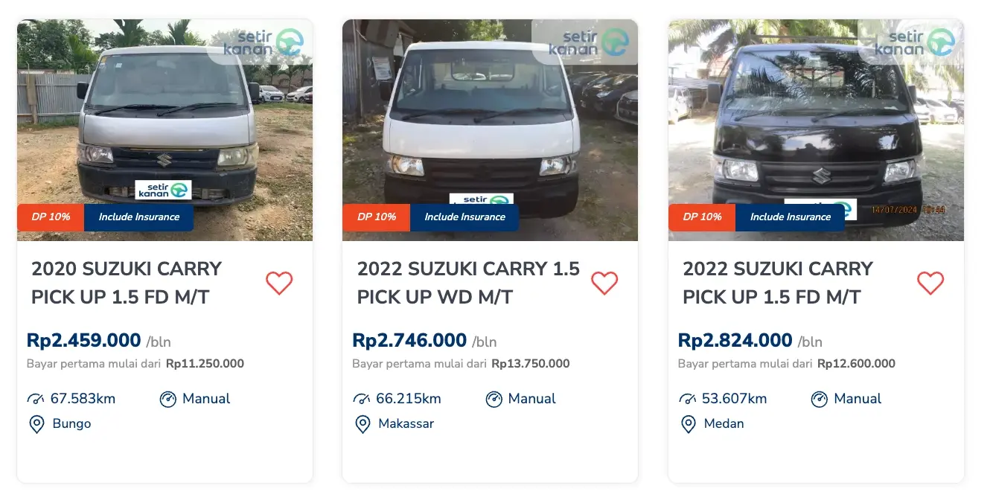Toggle Include Insurance on the Makassar listing
Screen dimensions: 993x503
[464, 217]
